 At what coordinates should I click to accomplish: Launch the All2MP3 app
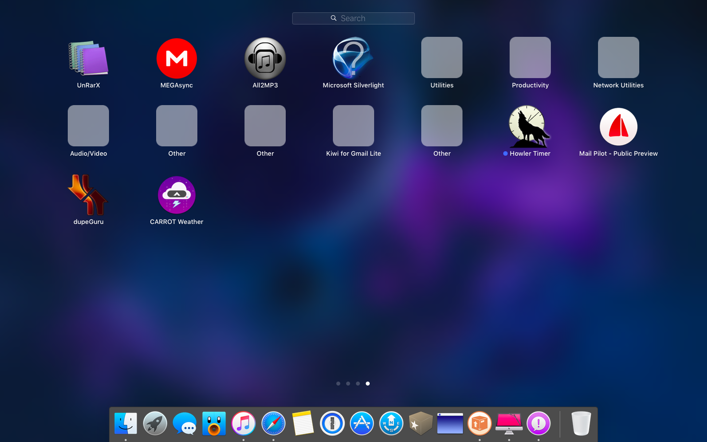265,58
